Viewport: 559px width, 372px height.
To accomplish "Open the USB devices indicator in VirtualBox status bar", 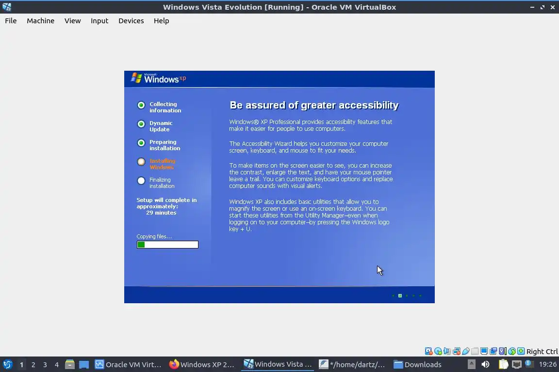I will (466, 351).
